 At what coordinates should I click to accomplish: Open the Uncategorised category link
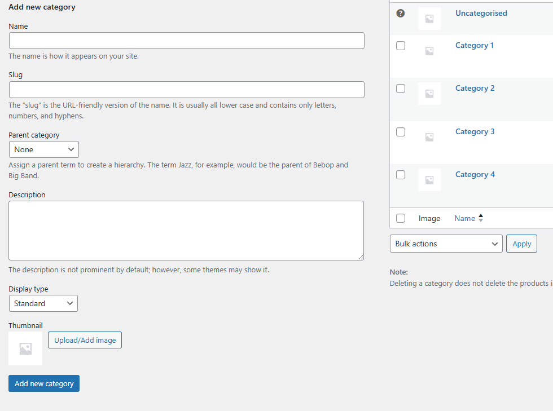tap(481, 13)
